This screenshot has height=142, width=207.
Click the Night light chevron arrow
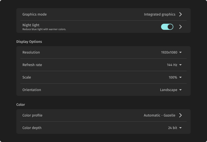pos(180,27)
